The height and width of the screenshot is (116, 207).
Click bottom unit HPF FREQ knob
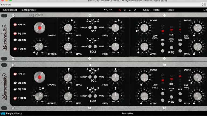tap(39, 96)
